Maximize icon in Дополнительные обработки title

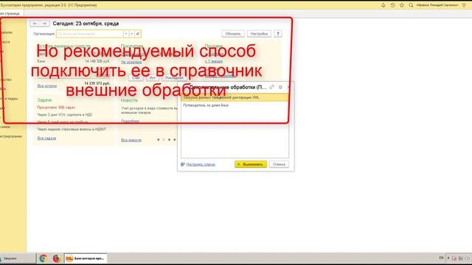click(x=280, y=87)
